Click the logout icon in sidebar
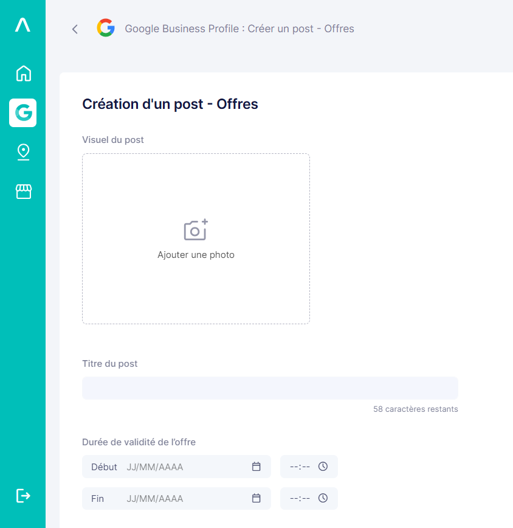The width and height of the screenshot is (513, 528). point(23,496)
